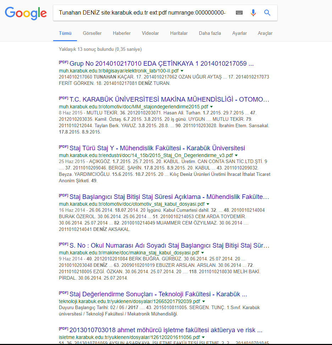Expand the arrow next to makina_staj_kabul_dosyasi.pdf
332x345 pixels.
click(x=203, y=253)
